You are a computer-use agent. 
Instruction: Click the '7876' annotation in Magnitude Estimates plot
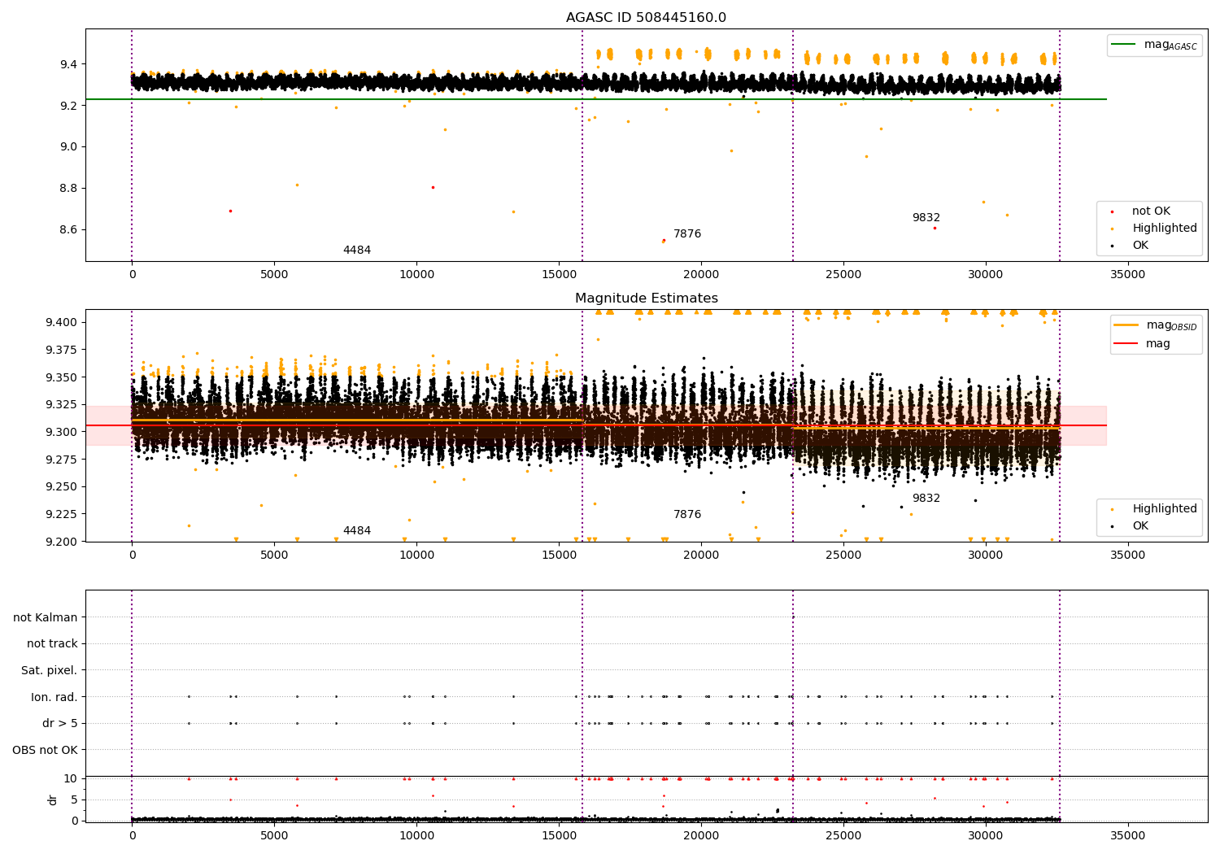687,515
